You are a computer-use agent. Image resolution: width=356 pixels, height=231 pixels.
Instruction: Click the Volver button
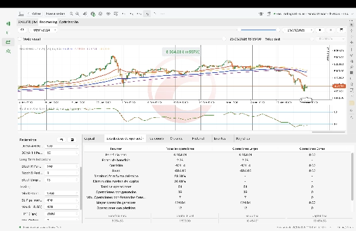click(x=34, y=14)
